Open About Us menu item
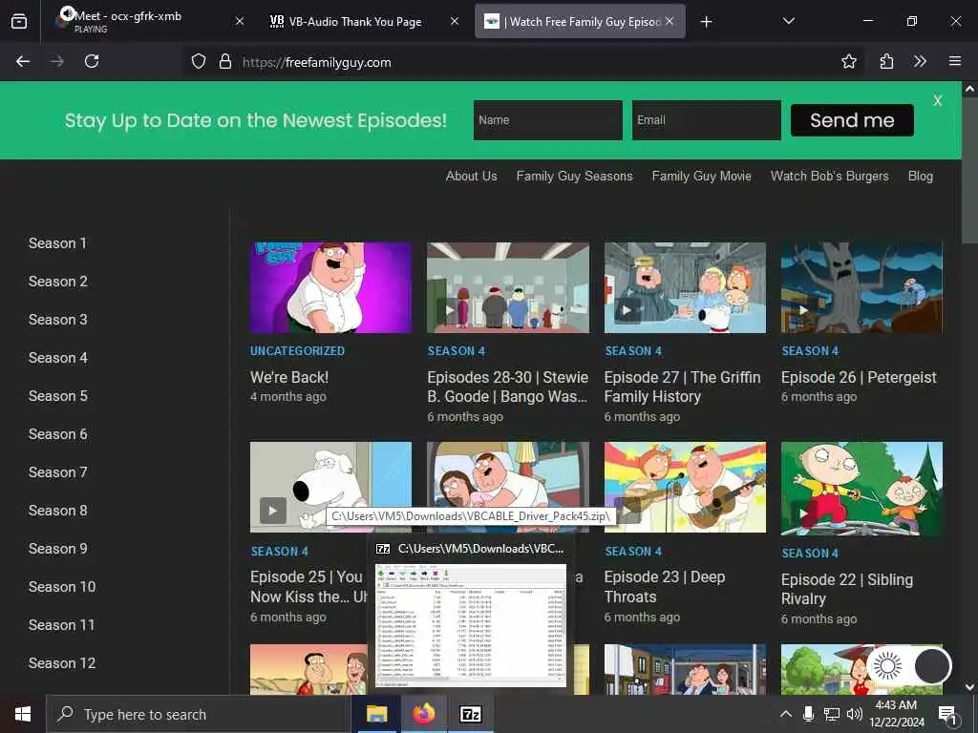The image size is (978, 733). pos(471,177)
